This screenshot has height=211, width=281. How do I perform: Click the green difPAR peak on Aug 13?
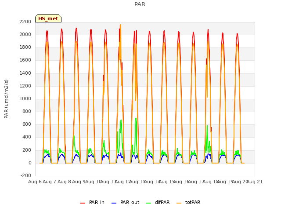point(136,119)
